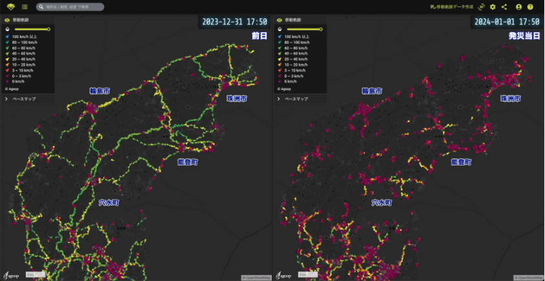
Task: Click the opacity slider on left map legend
Action: click(32, 29)
